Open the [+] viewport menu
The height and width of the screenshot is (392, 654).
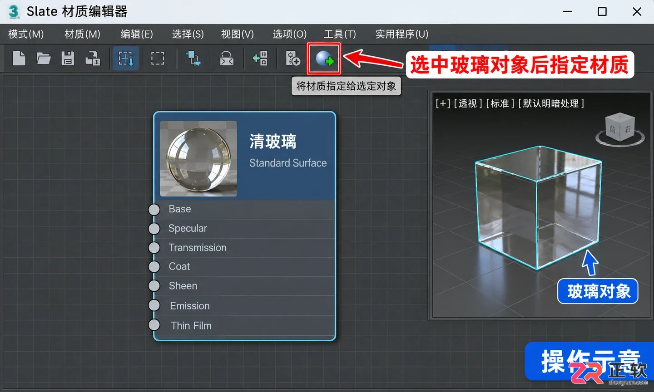443,103
